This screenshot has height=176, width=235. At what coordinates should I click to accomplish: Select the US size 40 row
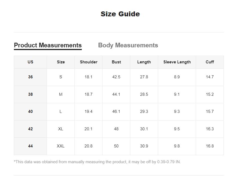pos(119,112)
